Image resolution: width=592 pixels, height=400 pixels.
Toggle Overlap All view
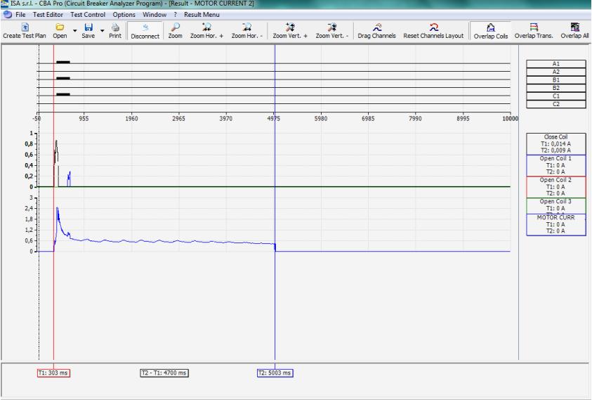tap(574, 31)
